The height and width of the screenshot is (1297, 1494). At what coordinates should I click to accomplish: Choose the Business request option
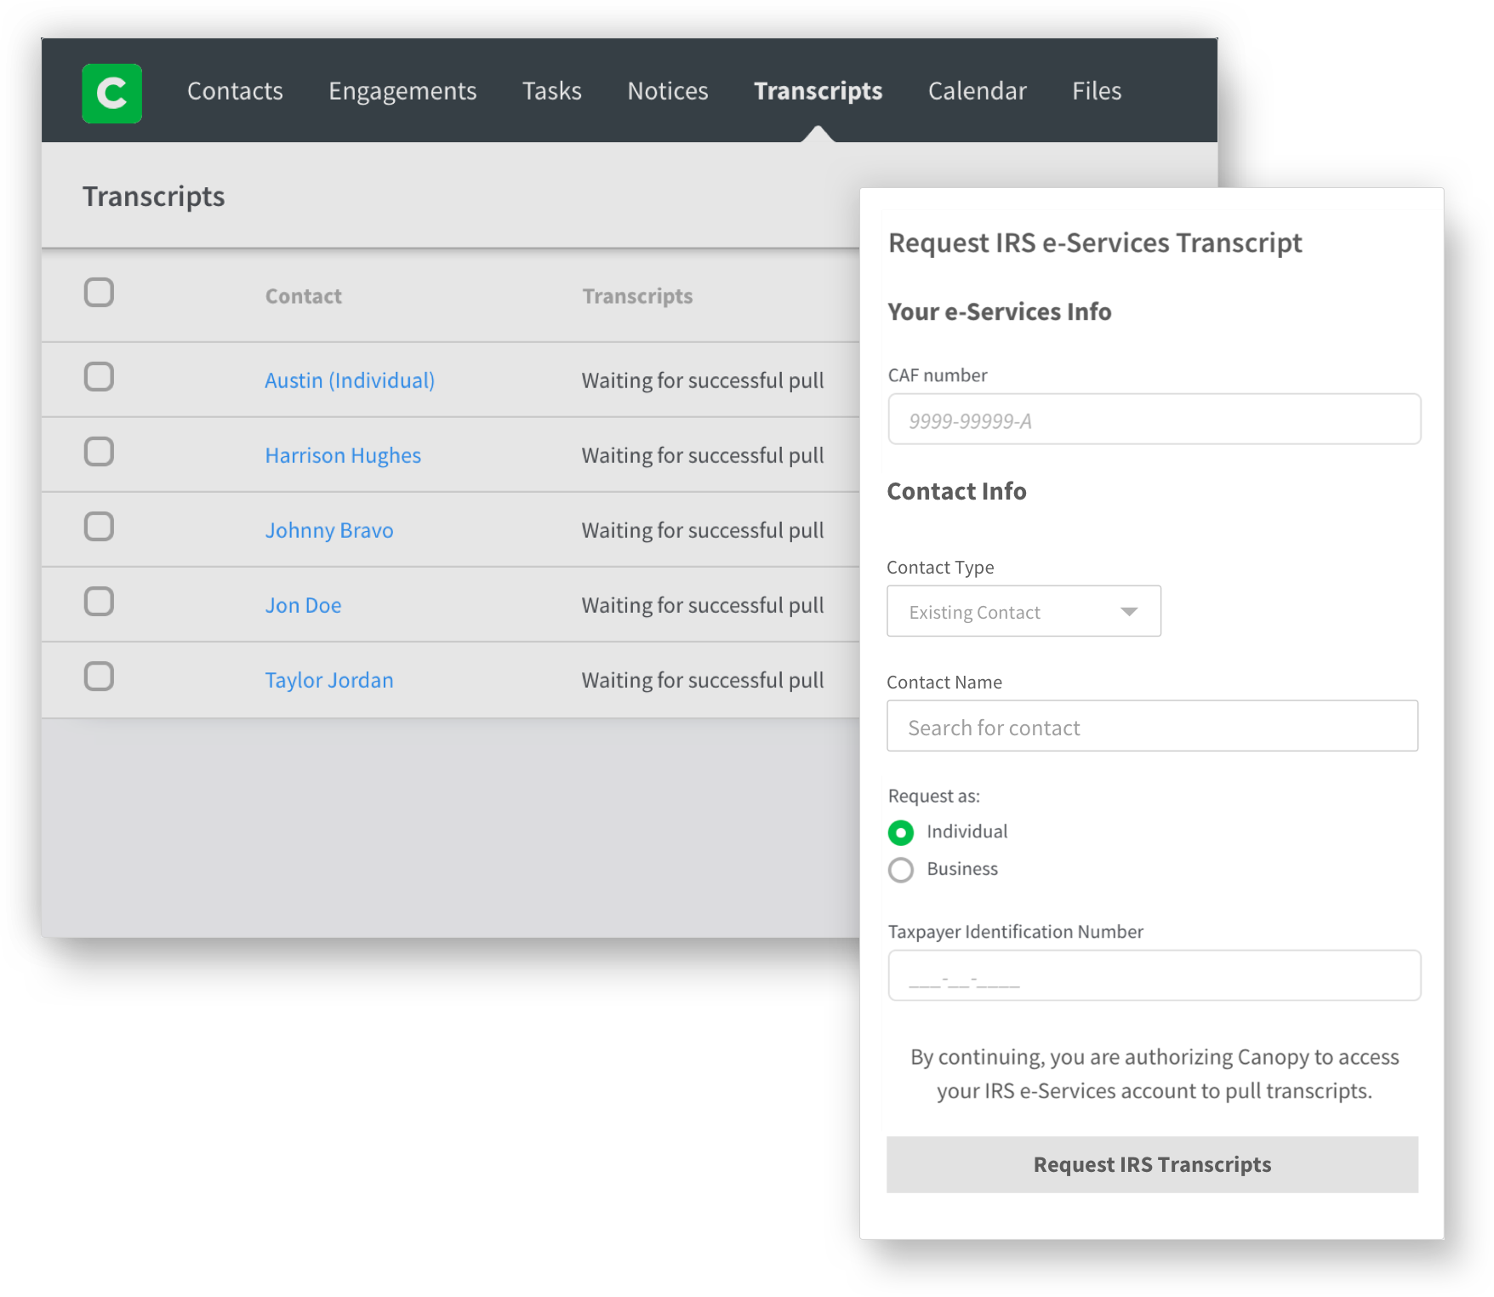click(900, 870)
